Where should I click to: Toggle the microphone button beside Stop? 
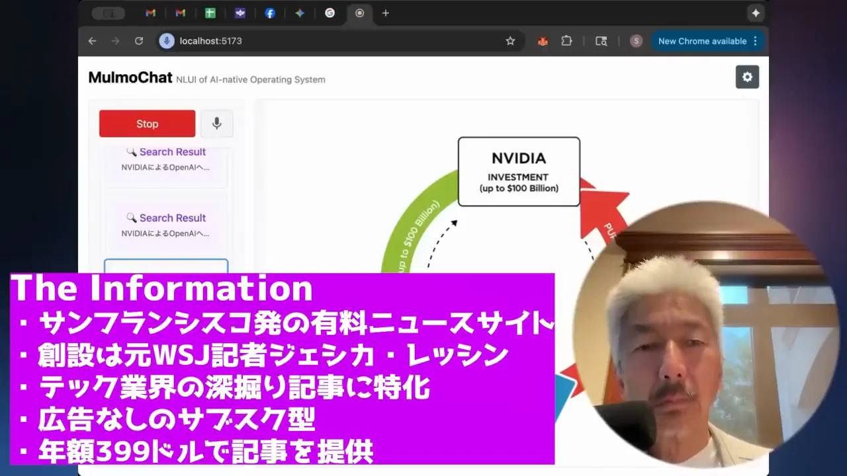(216, 124)
